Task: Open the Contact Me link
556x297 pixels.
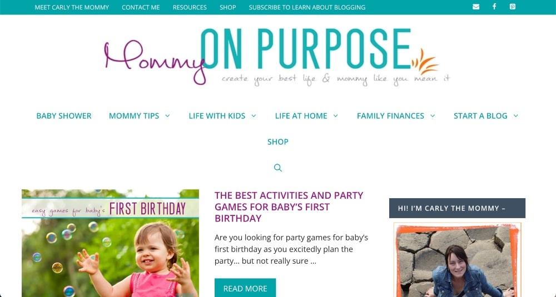Action: (141, 7)
